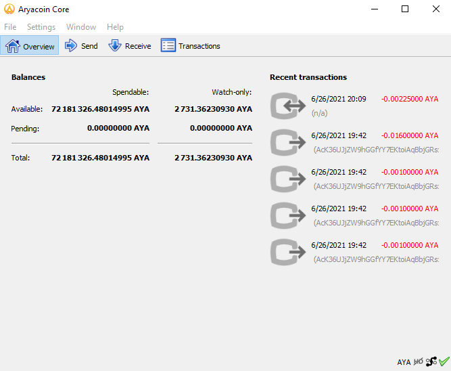Click the (n/a) transaction label
451x371 pixels.
click(x=319, y=113)
